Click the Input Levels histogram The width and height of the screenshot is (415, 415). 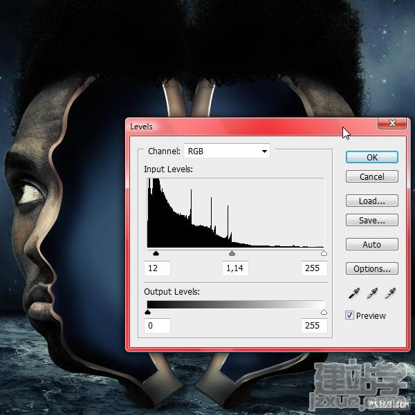pos(236,213)
